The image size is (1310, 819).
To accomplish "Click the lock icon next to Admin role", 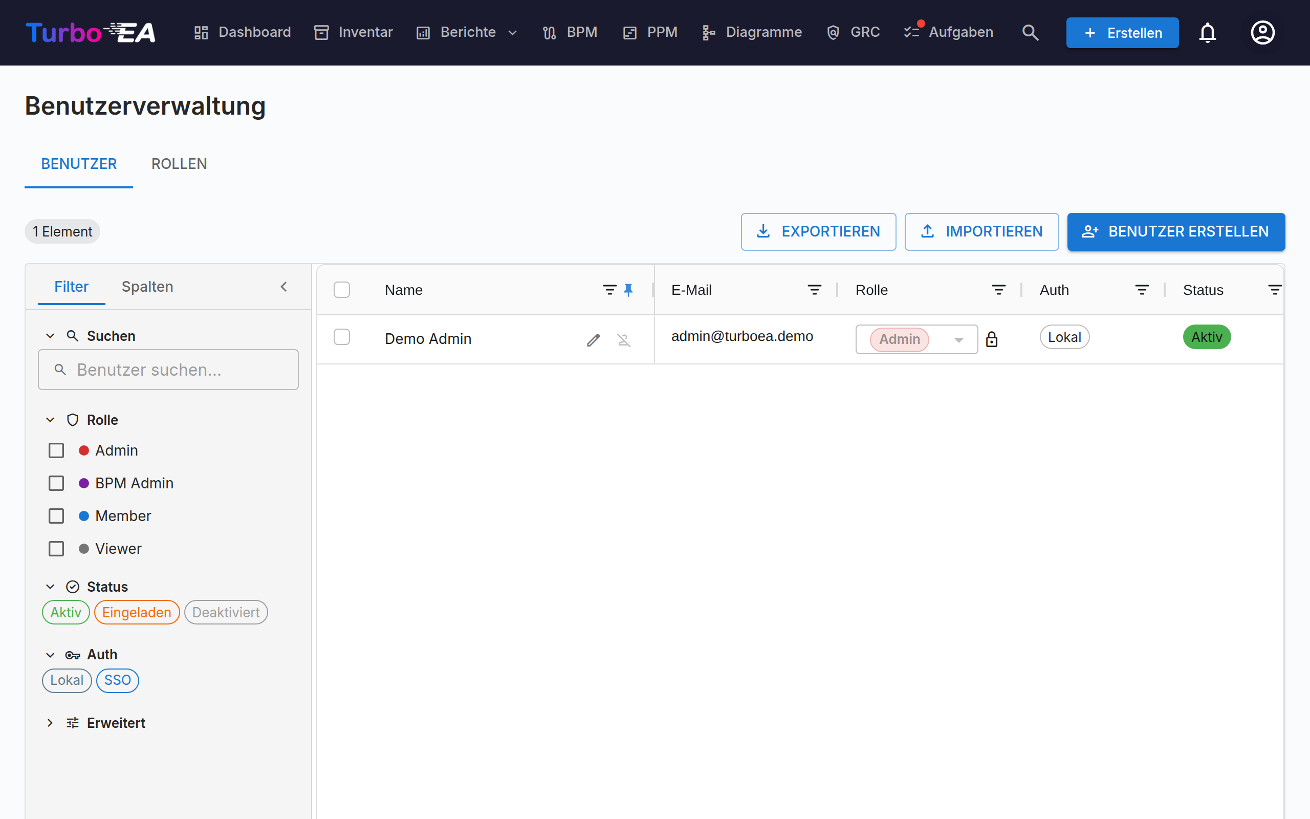I will pos(991,339).
